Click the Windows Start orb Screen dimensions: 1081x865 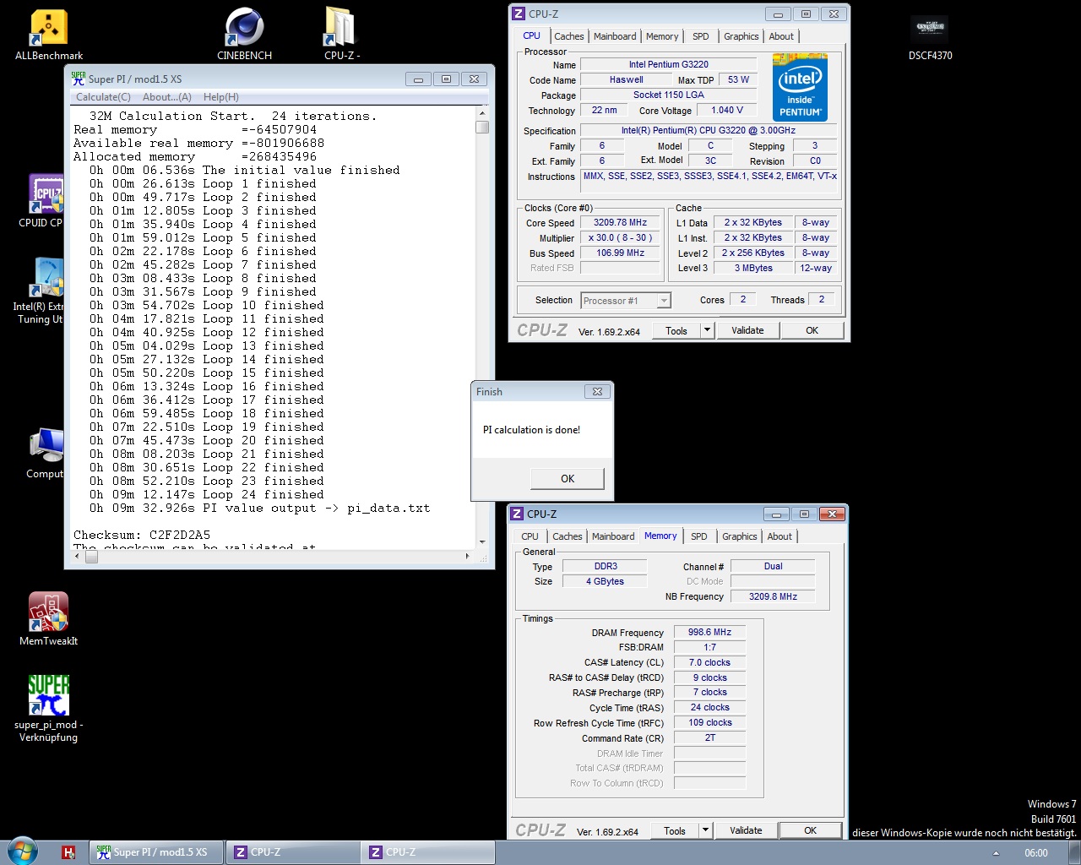tap(23, 851)
